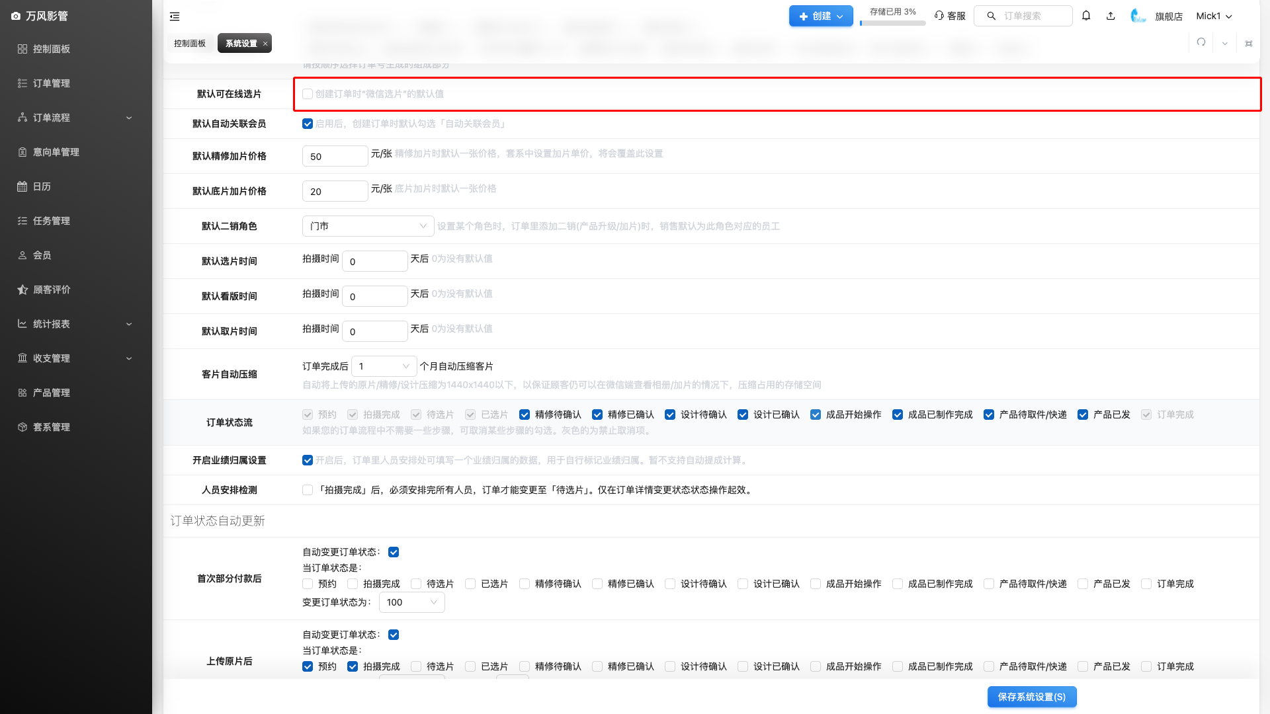Open Mick1 user menu
The height and width of the screenshot is (714, 1270).
tap(1214, 16)
